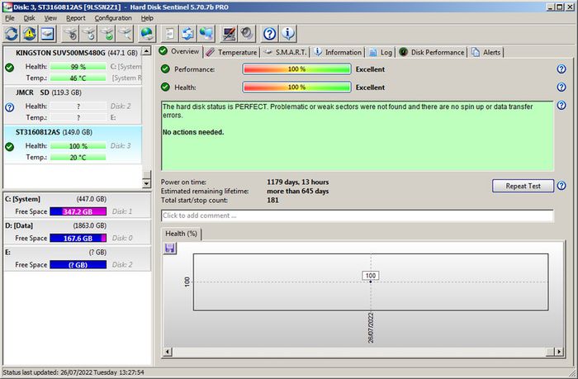The width and height of the screenshot is (578, 379).
Task: Select the E: partition entry
Action: (x=77, y=258)
